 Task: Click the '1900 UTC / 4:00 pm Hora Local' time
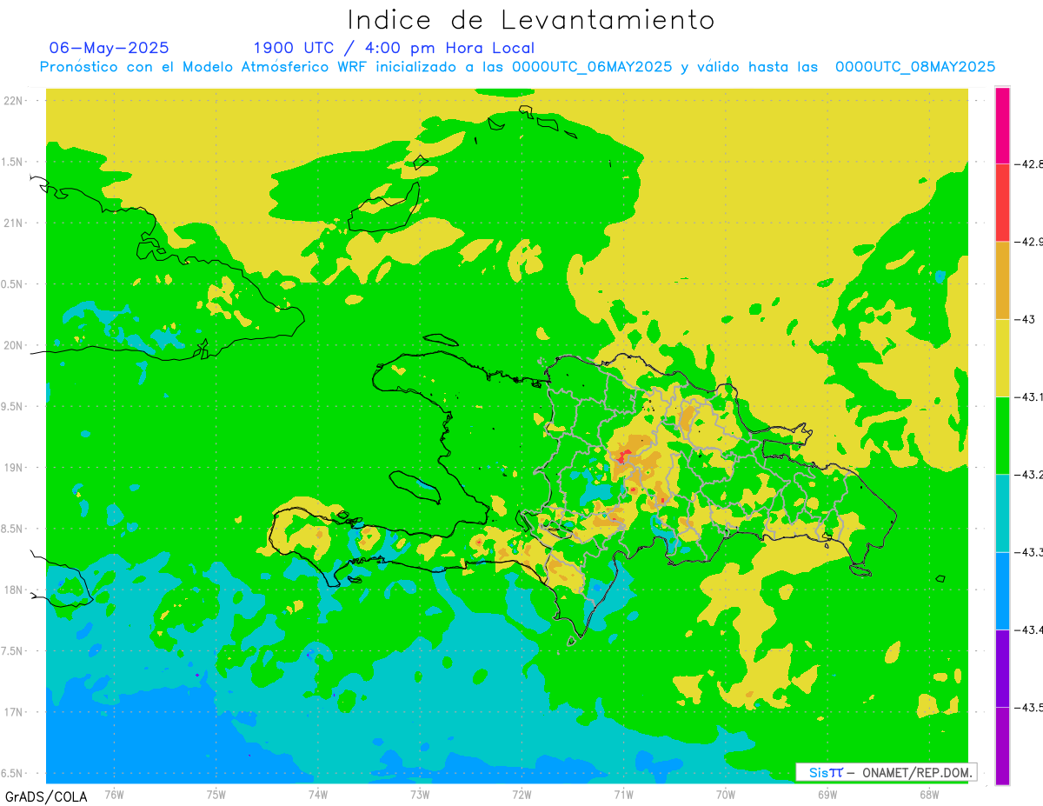coord(394,48)
